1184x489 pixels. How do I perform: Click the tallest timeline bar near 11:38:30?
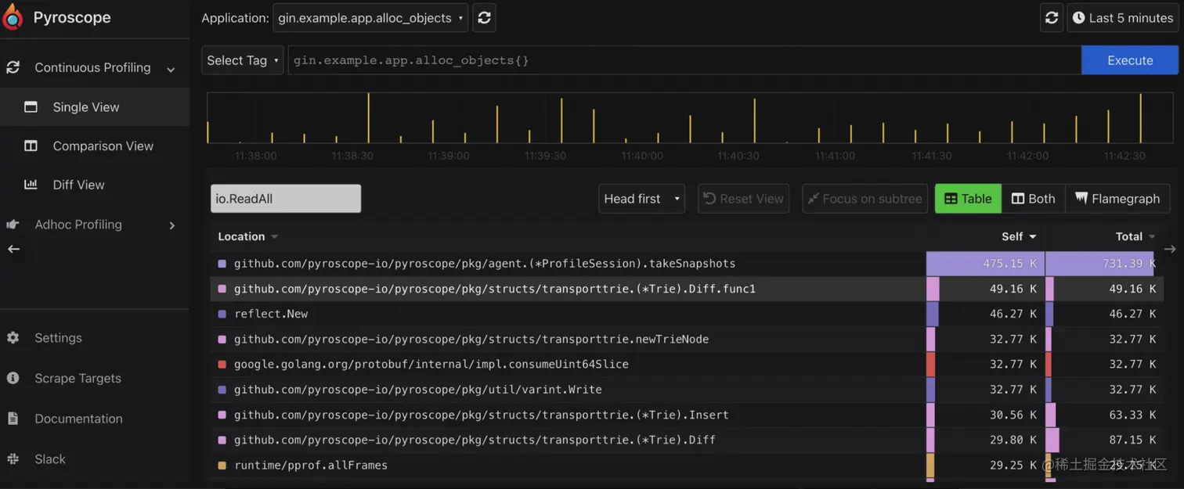pos(368,118)
